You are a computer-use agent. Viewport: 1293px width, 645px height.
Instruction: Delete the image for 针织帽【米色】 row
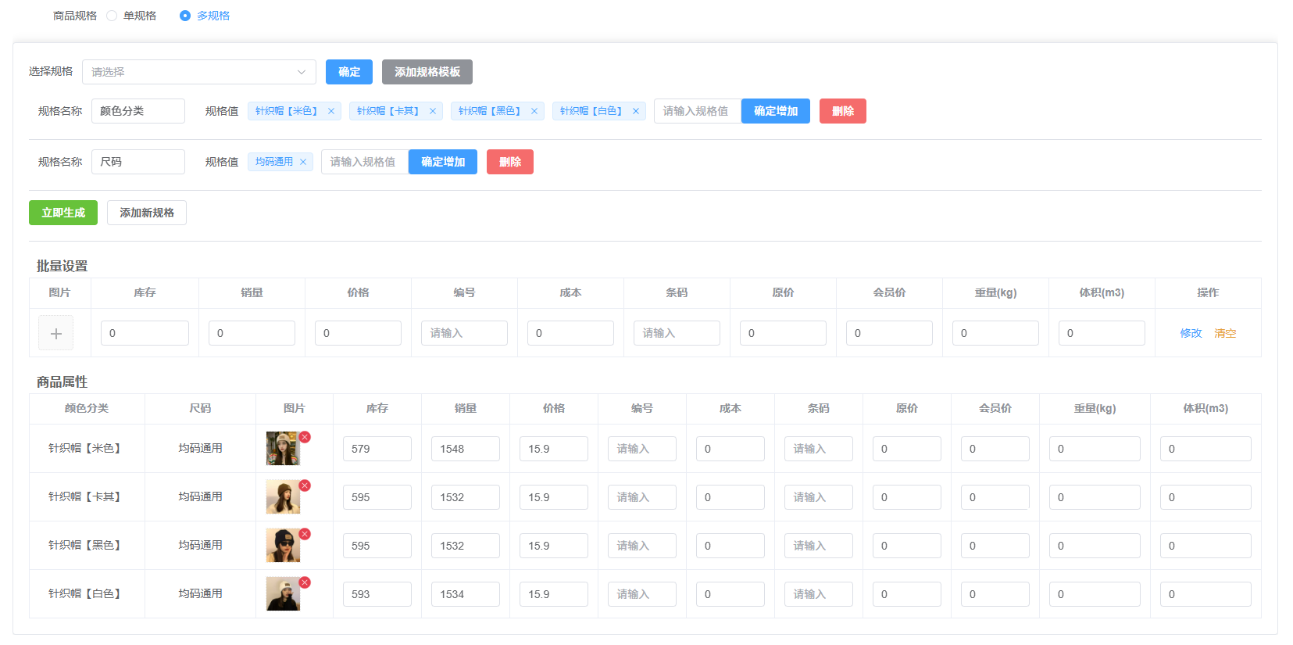click(305, 437)
